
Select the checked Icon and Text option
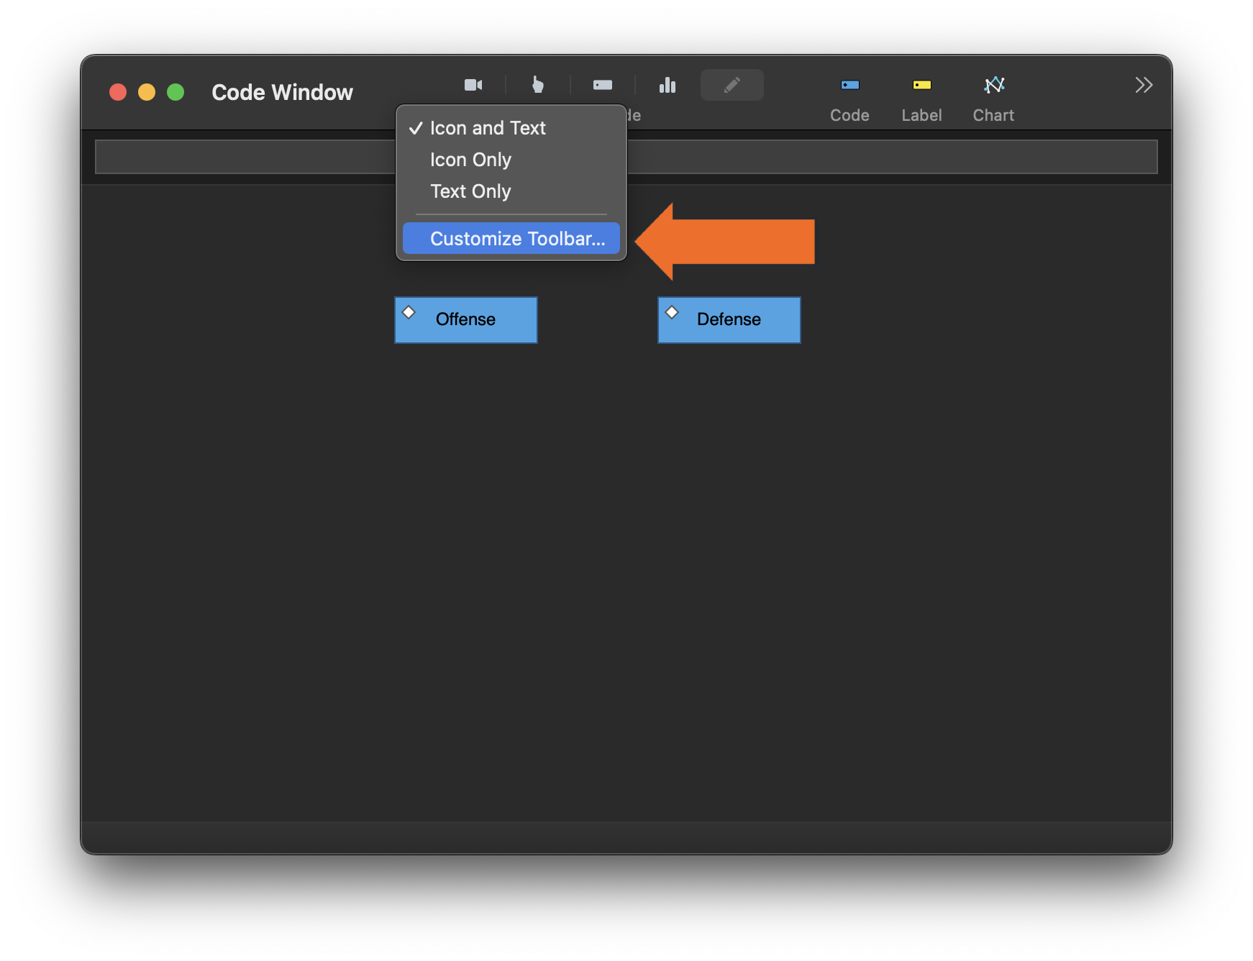point(488,128)
